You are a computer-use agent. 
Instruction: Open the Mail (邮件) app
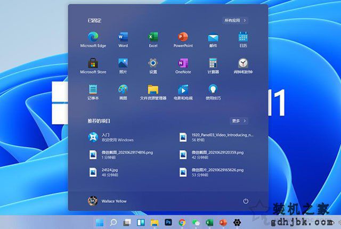213,39
